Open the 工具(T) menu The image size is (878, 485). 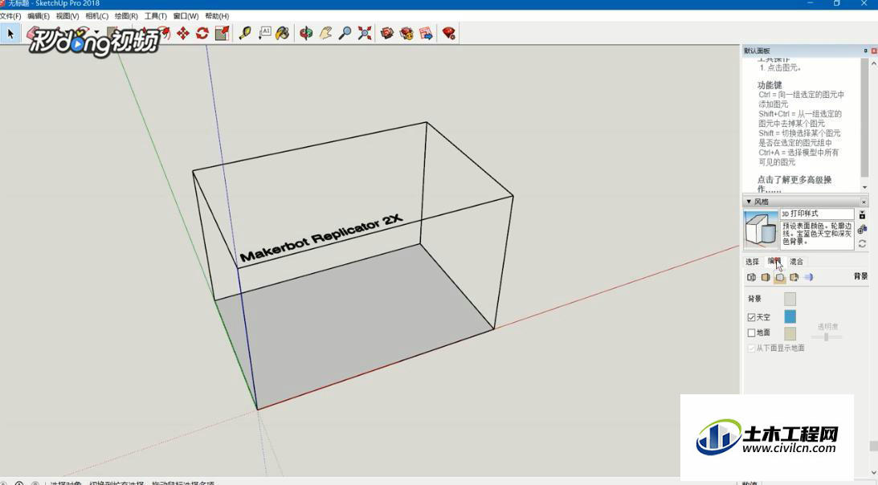[x=156, y=16]
